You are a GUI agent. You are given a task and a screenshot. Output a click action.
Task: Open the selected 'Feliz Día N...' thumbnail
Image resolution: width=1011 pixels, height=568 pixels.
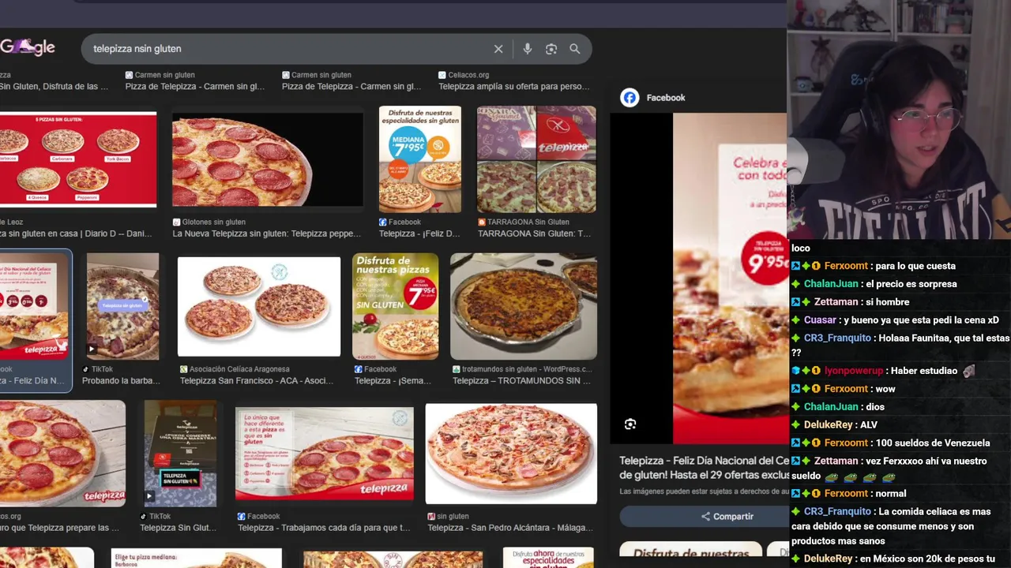34,306
